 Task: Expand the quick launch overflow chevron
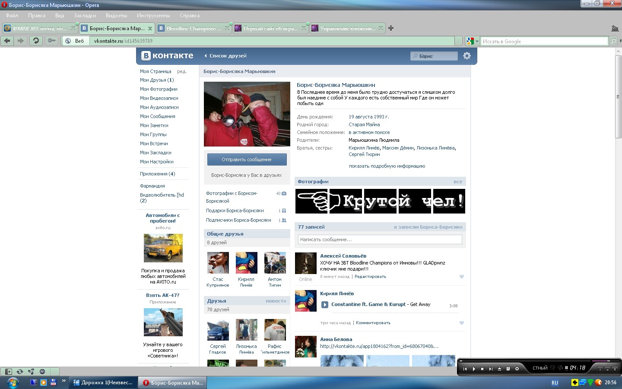click(64, 381)
